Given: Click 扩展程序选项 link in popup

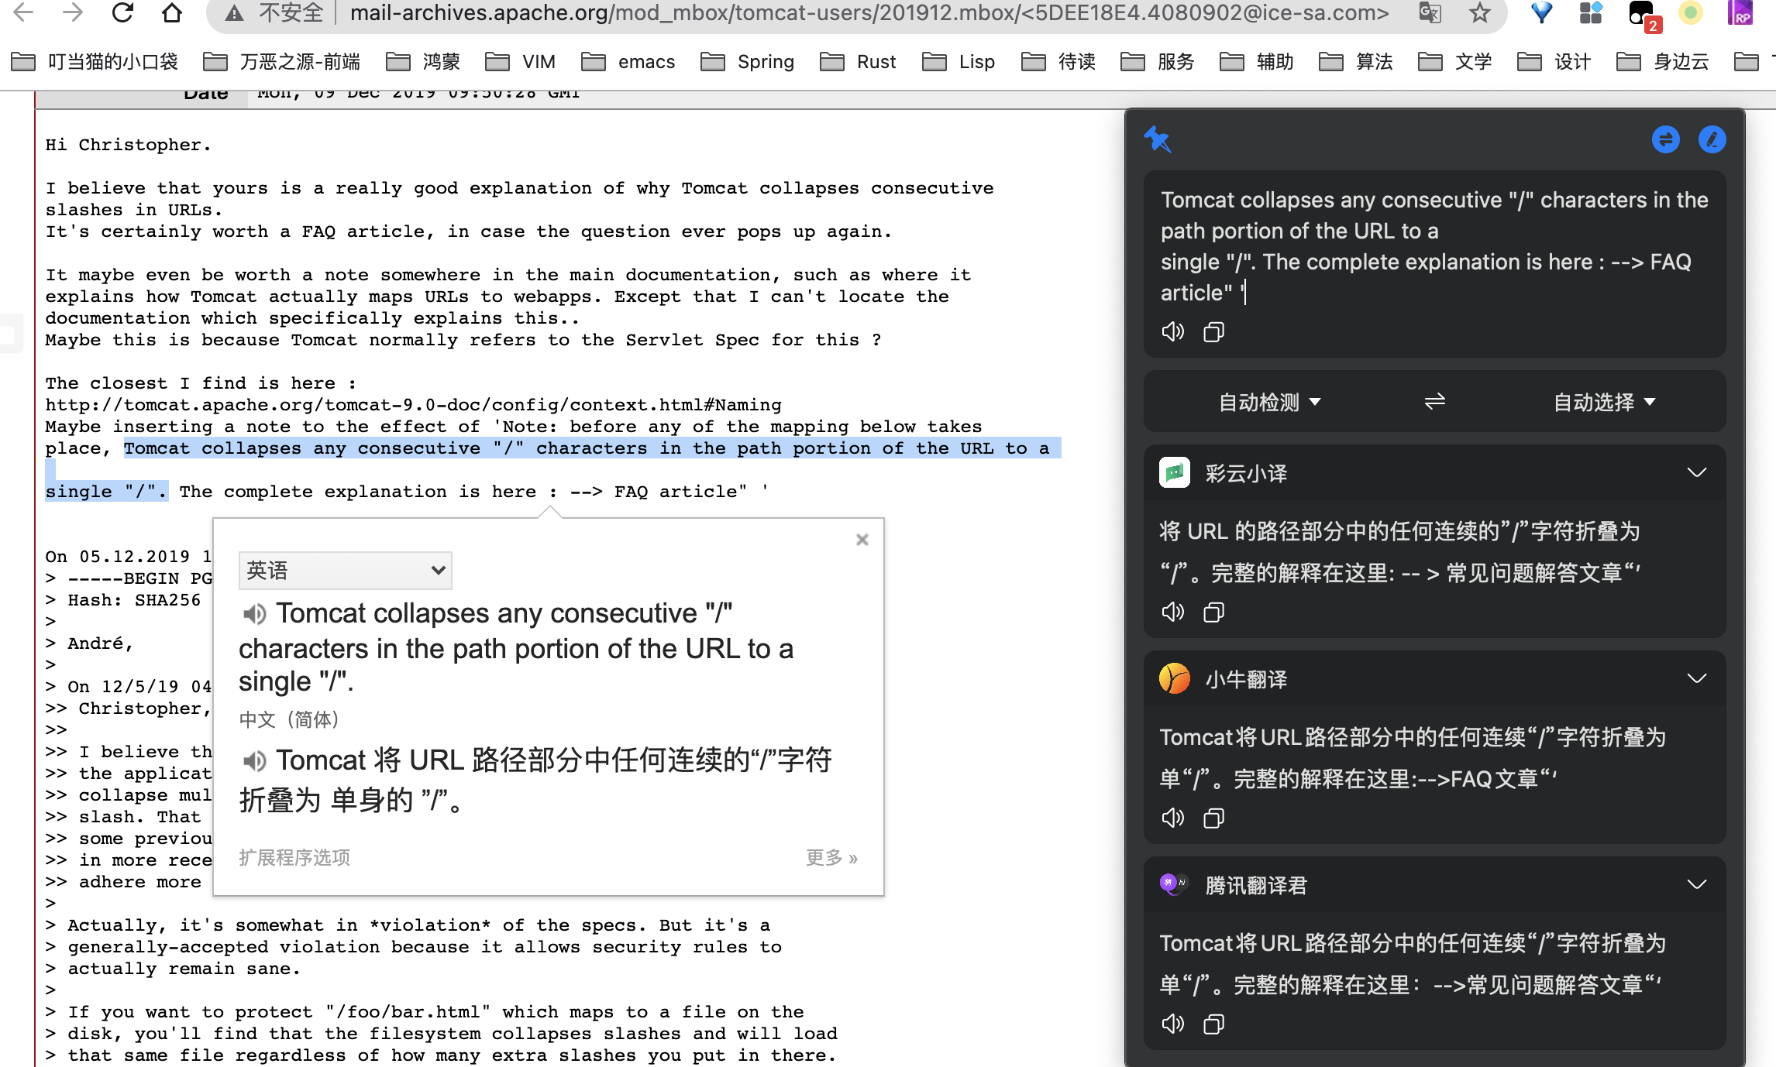Looking at the screenshot, I should [x=294, y=858].
